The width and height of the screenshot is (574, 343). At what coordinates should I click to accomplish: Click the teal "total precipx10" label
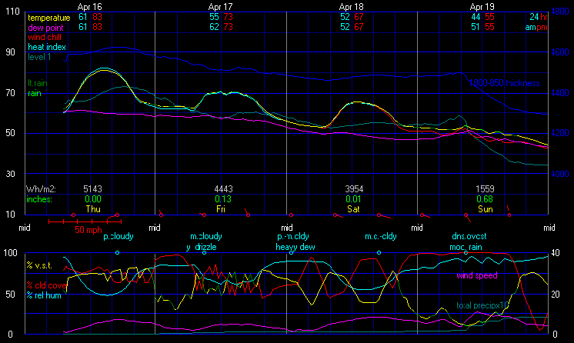pyautogui.click(x=482, y=305)
